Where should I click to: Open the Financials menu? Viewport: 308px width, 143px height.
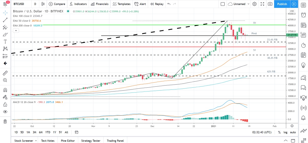(100, 4)
